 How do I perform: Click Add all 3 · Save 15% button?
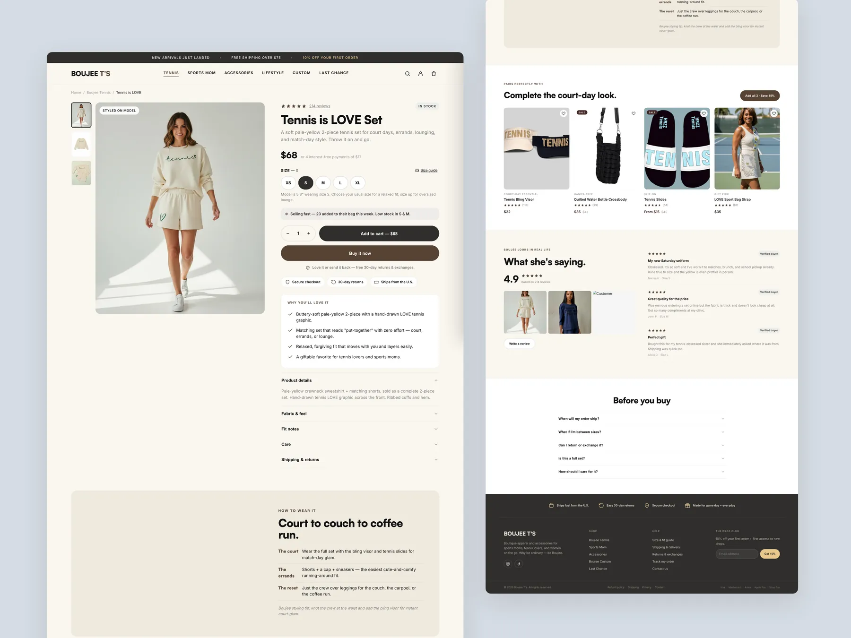(760, 95)
